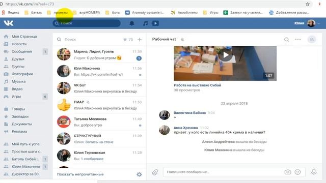Open starred important messages (75)
This screenshot has height=183, width=326.
point(128,40)
